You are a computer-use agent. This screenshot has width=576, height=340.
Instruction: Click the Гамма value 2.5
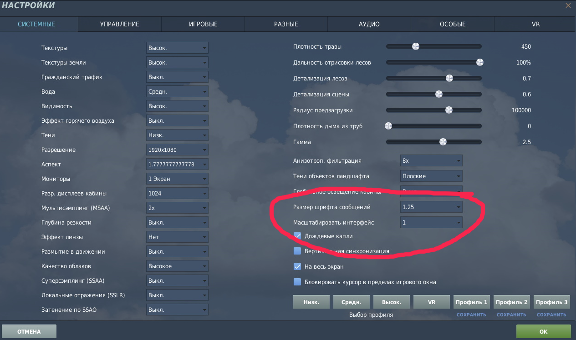[x=527, y=142]
